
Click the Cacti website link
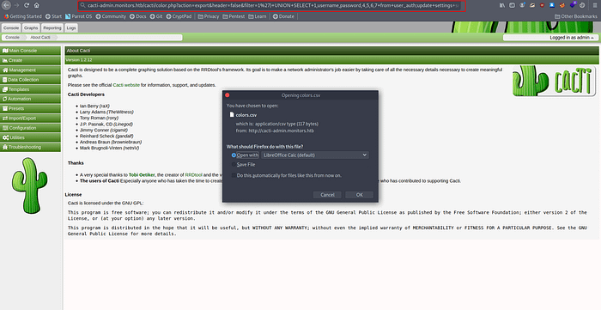tap(126, 85)
